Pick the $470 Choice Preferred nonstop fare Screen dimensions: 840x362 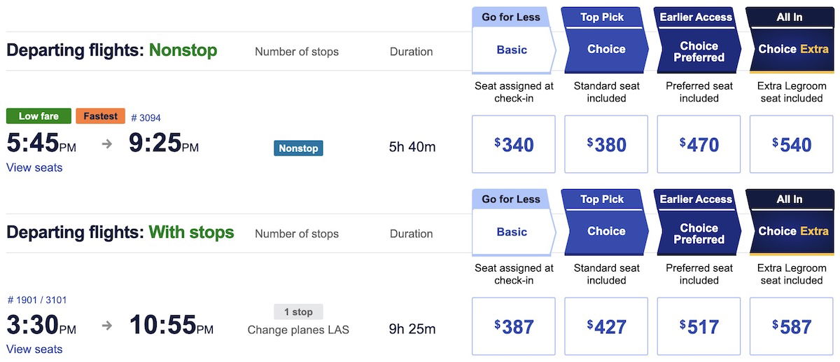click(699, 144)
